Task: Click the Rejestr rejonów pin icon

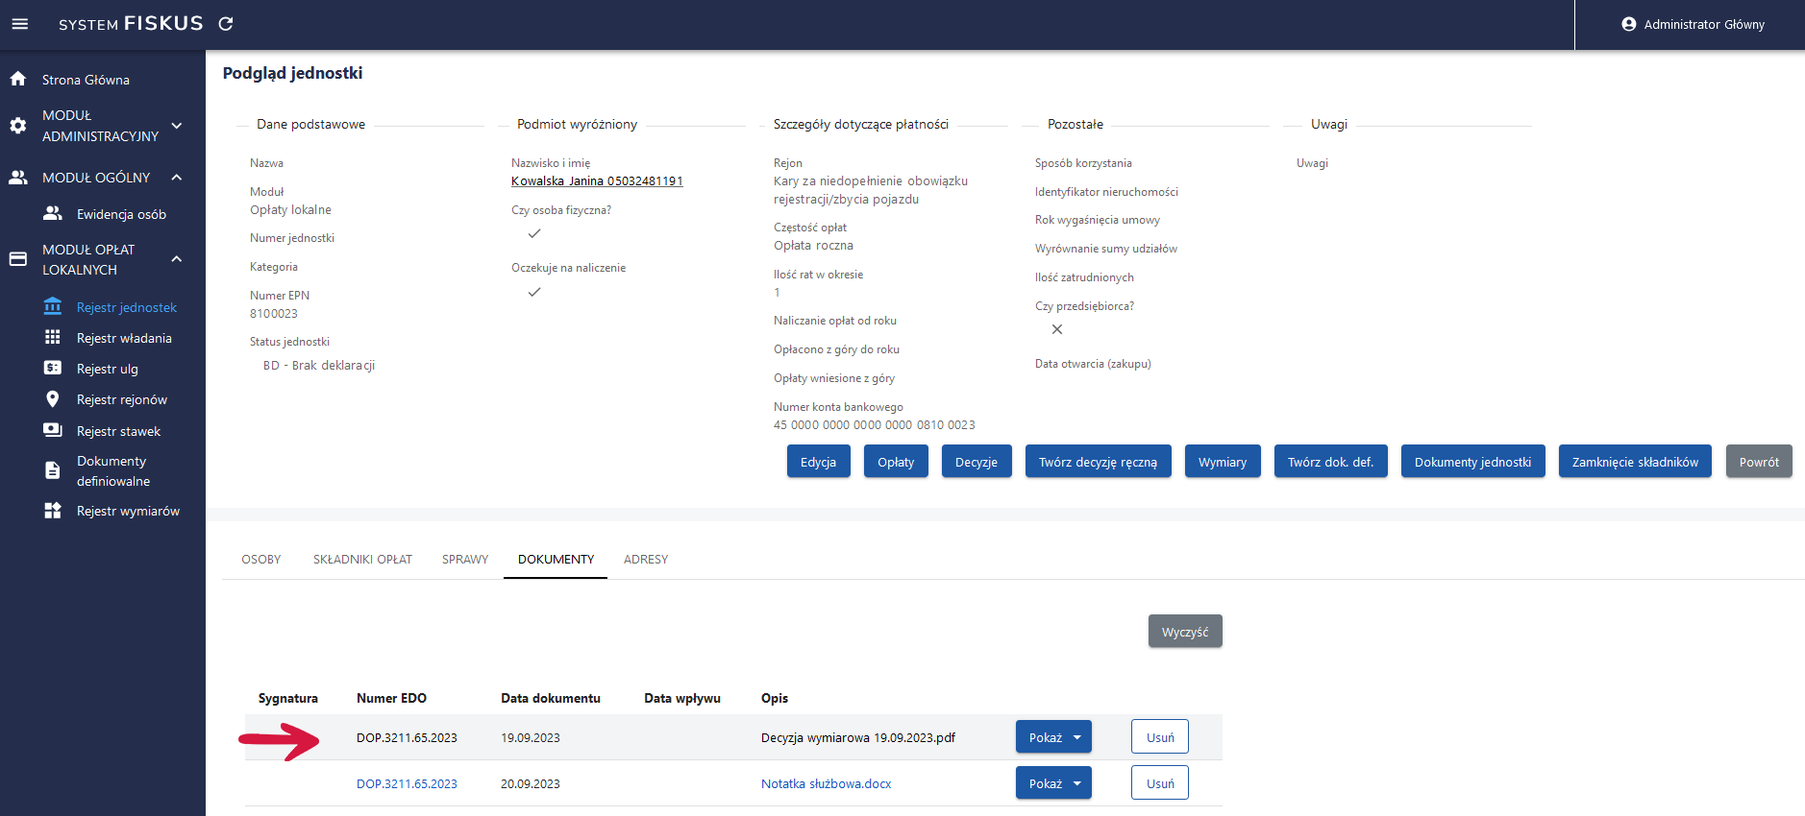Action: (53, 399)
